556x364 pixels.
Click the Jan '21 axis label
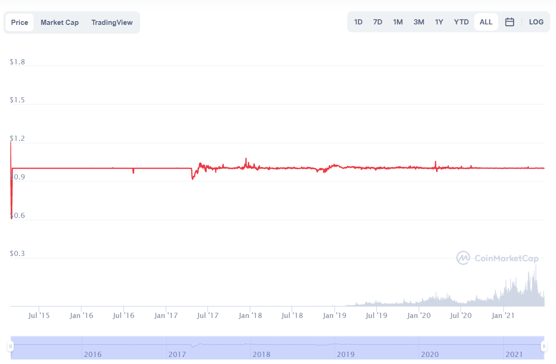503,316
